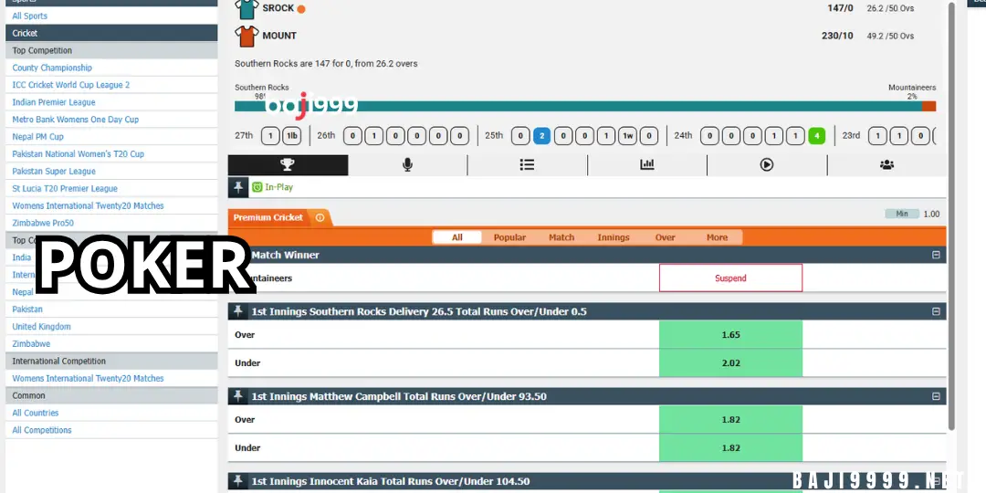Click the 1lb ball in 27th over
This screenshot has height=493, width=986.
tap(292, 136)
